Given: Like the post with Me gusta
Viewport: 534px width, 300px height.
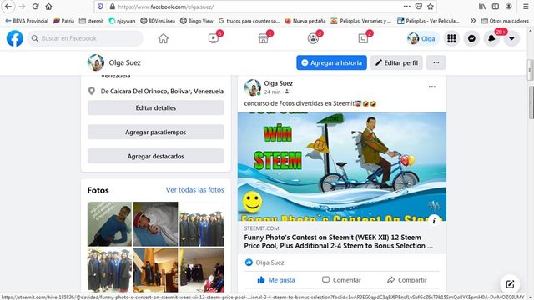Looking at the screenshot, I should [x=276, y=280].
